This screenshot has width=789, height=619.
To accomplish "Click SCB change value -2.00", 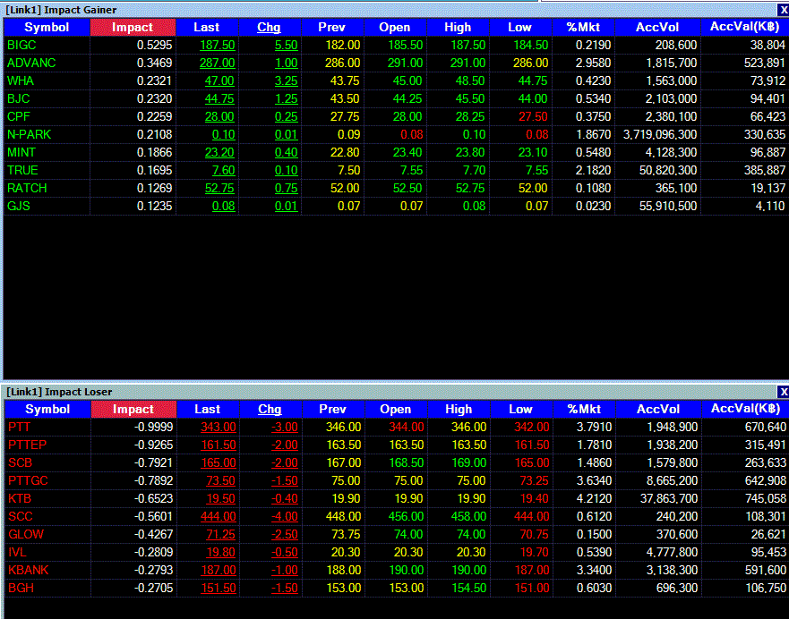I will coord(285,462).
